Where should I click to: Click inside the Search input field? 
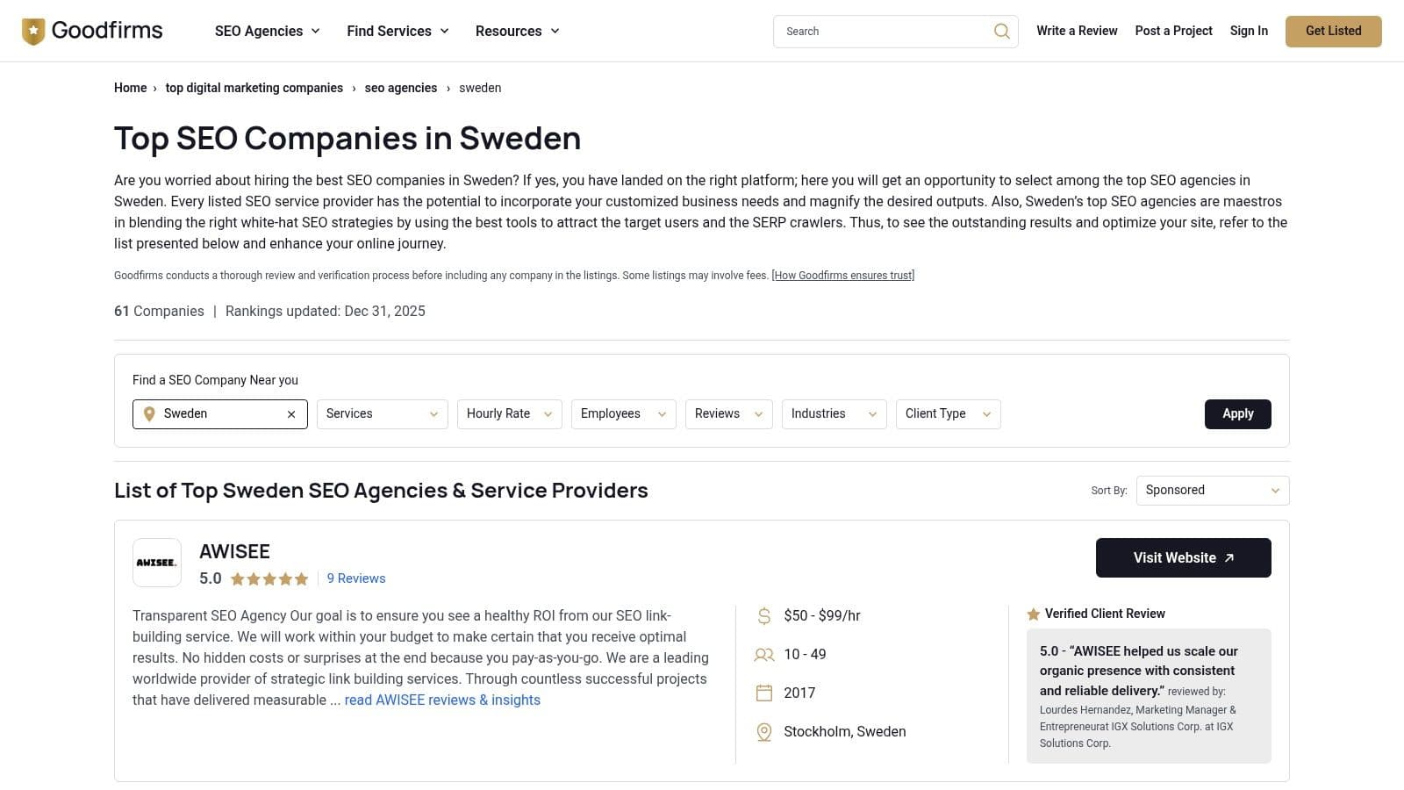tap(877, 31)
